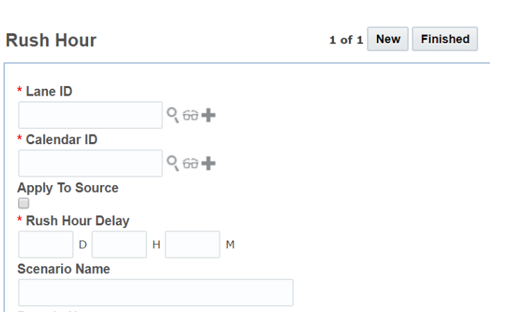This screenshot has height=312, width=506.
Task: Click the Lane ID view glasses icon
Action: pyautogui.click(x=190, y=115)
